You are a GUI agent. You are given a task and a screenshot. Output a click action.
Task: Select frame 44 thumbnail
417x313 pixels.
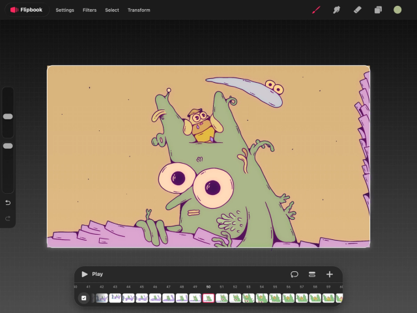click(128, 298)
